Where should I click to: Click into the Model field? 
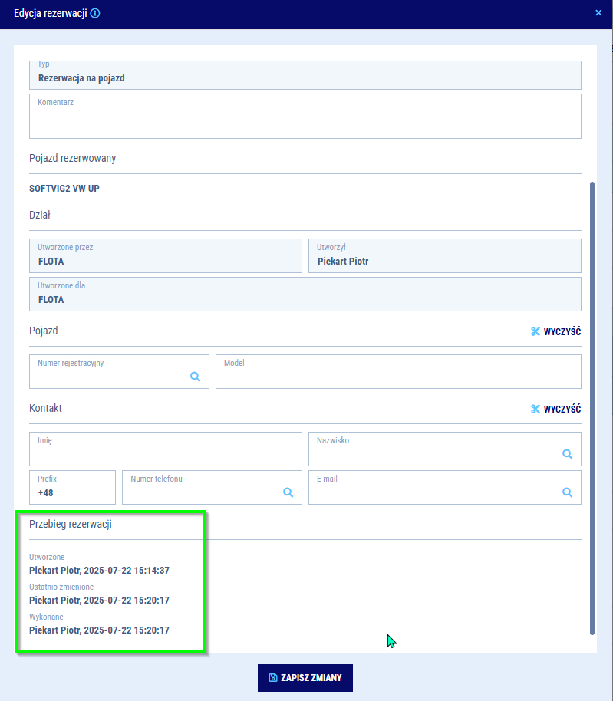point(397,376)
